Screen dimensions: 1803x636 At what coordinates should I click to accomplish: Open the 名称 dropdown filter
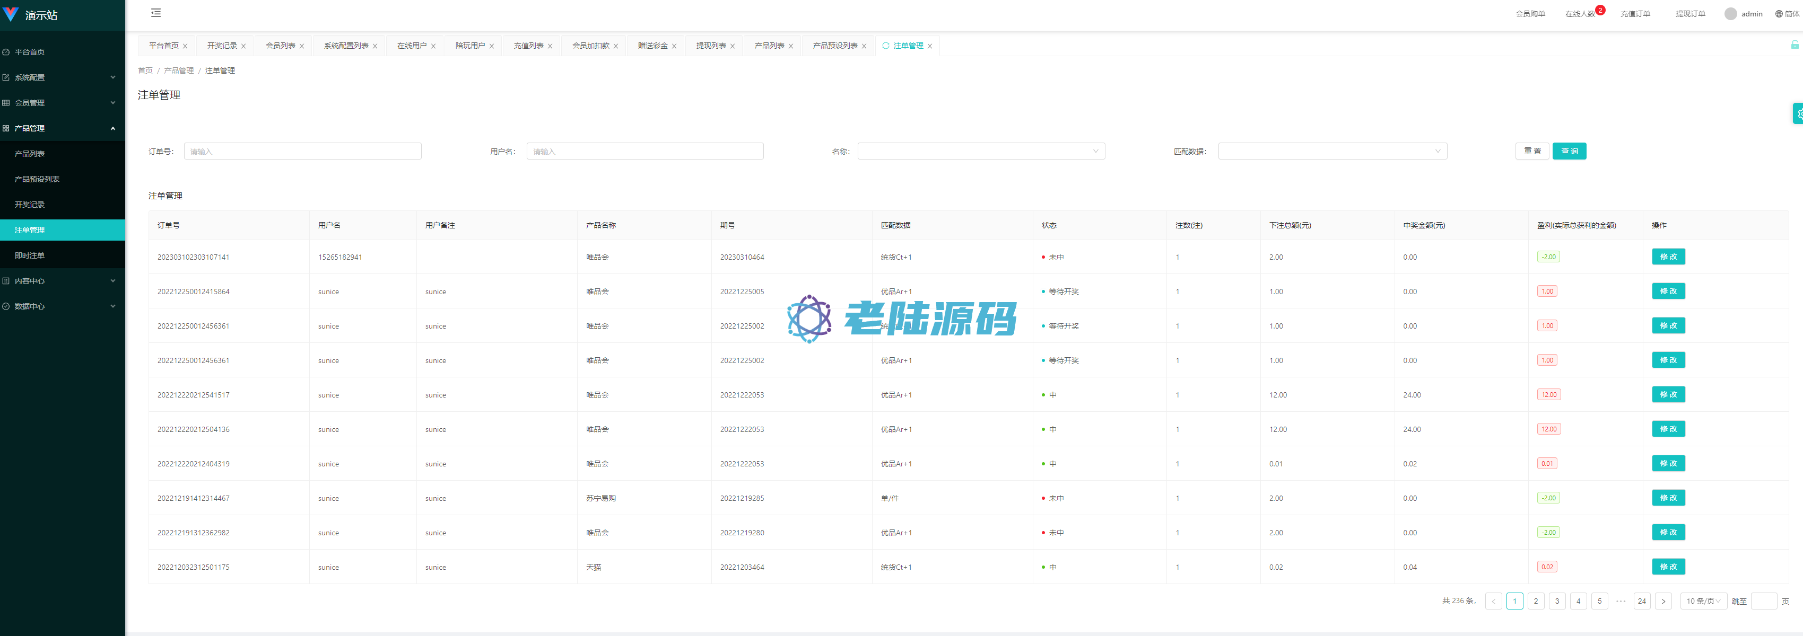[981, 151]
